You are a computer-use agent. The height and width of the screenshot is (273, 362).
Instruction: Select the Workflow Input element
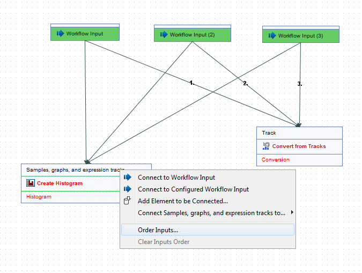[x=85, y=32]
